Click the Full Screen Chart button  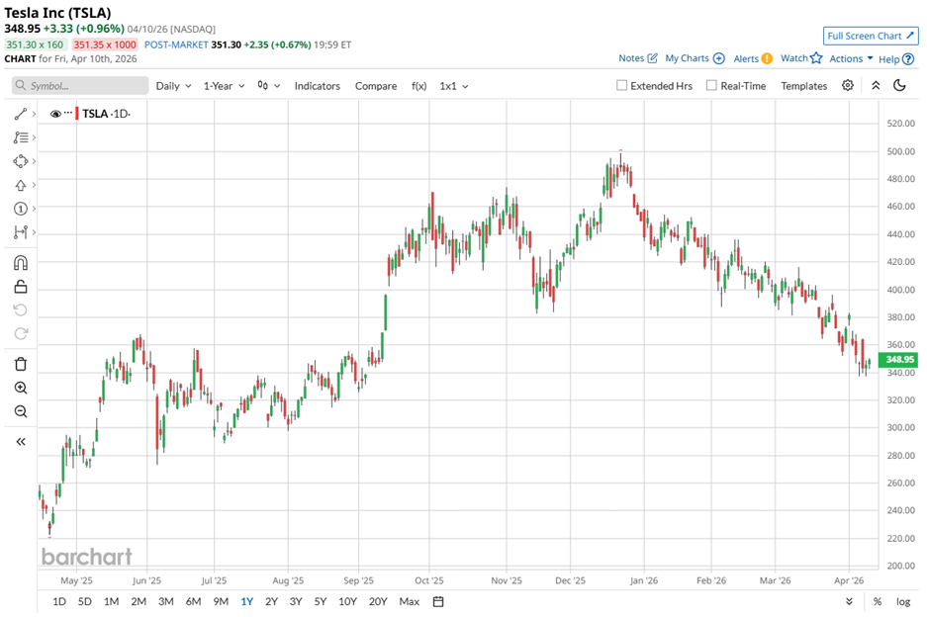click(x=870, y=36)
